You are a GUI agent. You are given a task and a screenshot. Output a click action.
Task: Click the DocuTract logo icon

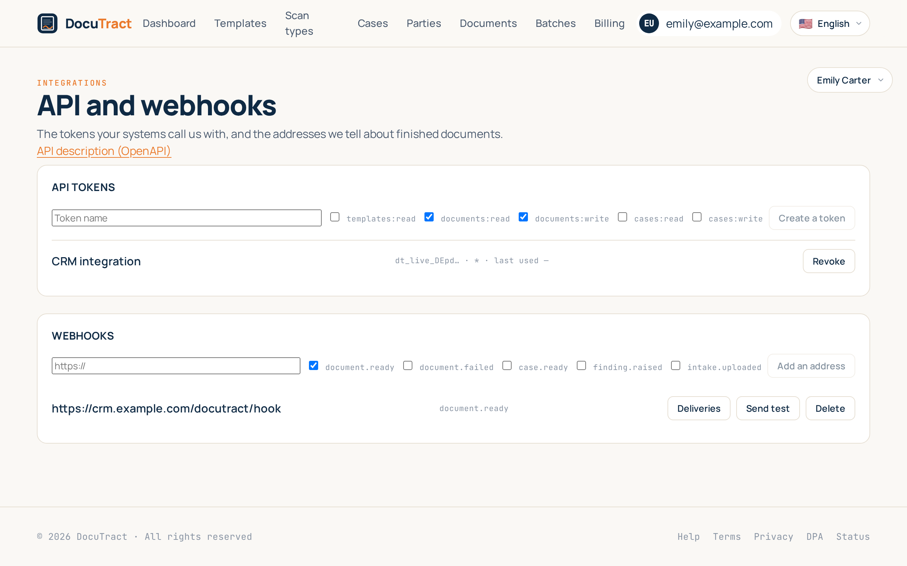(x=47, y=23)
